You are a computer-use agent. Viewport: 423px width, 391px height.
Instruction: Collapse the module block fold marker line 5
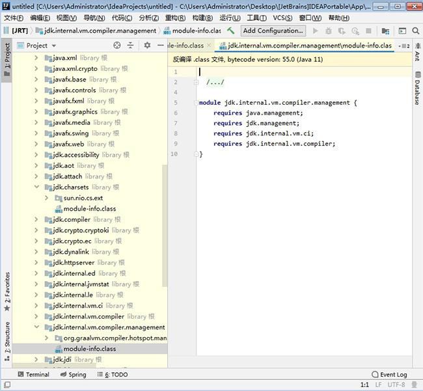(x=196, y=103)
